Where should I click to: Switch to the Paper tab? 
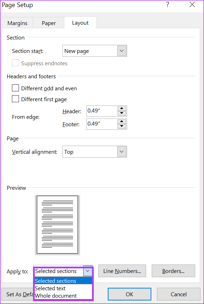[x=48, y=23]
